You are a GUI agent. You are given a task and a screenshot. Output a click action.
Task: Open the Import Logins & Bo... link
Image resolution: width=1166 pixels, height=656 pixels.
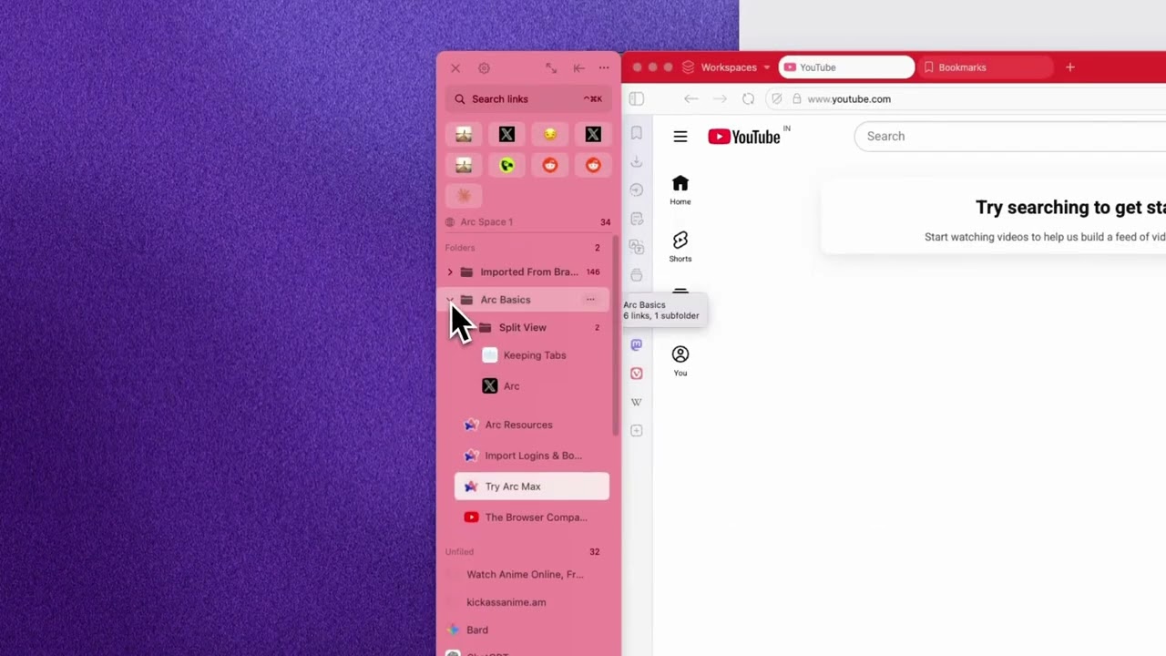point(533,456)
